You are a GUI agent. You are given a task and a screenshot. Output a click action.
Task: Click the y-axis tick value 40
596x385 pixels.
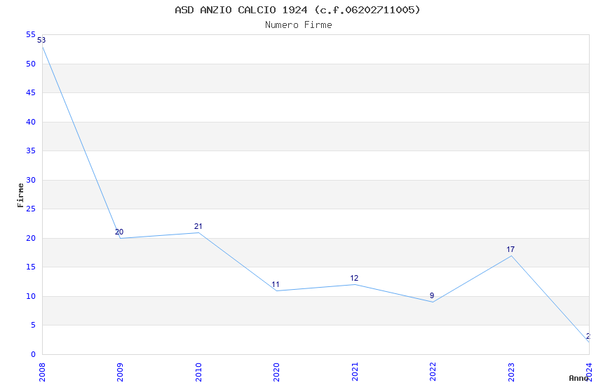31,122
